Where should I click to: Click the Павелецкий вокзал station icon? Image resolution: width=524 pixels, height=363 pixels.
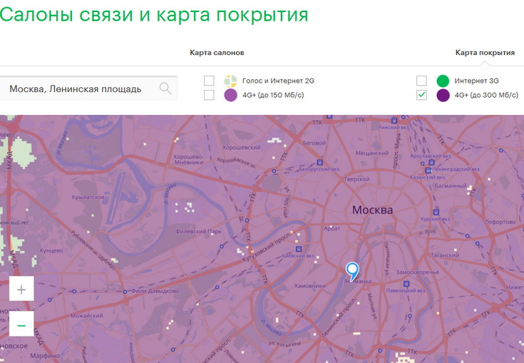click(x=406, y=284)
